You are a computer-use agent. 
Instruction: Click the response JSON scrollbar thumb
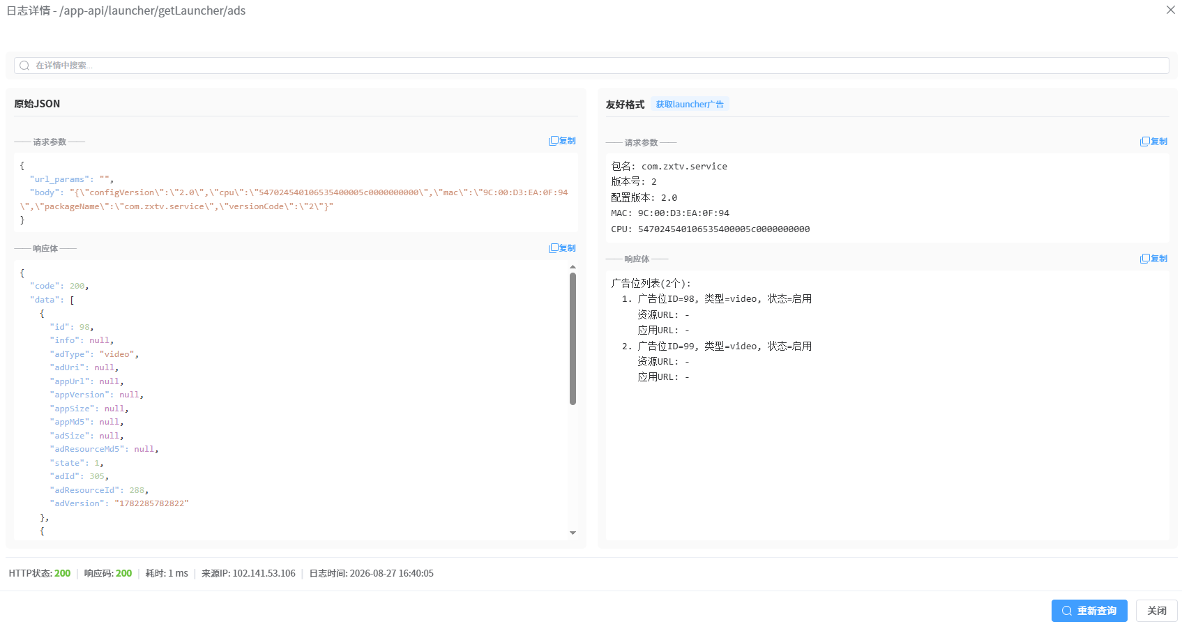click(x=573, y=339)
